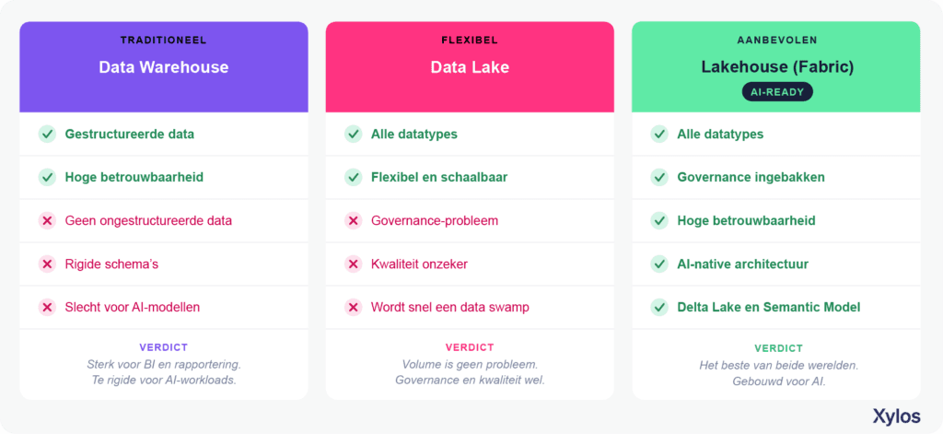Click the red X next to Governance-probleem
943x434 pixels.
click(x=353, y=220)
